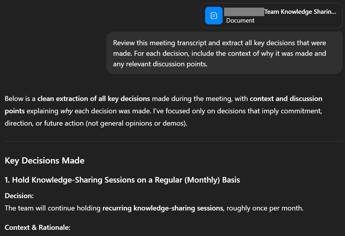345x236 pixels.
Task: Select the phrase 'context and discussion points'
Action: tap(286, 98)
